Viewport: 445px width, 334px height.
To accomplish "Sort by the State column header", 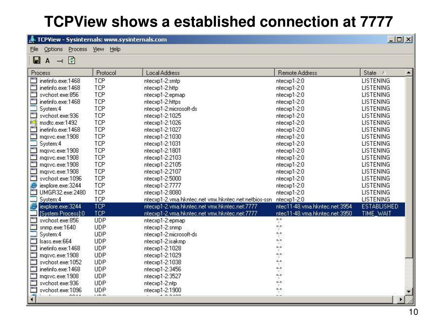I will point(382,73).
